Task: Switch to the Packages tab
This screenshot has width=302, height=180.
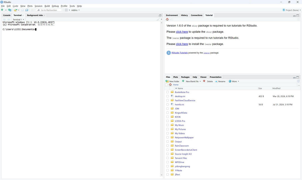Action: coord(185,77)
